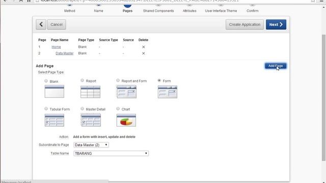Click the Blank page type thumbnail image
The width and height of the screenshot is (326, 183).
point(55,91)
